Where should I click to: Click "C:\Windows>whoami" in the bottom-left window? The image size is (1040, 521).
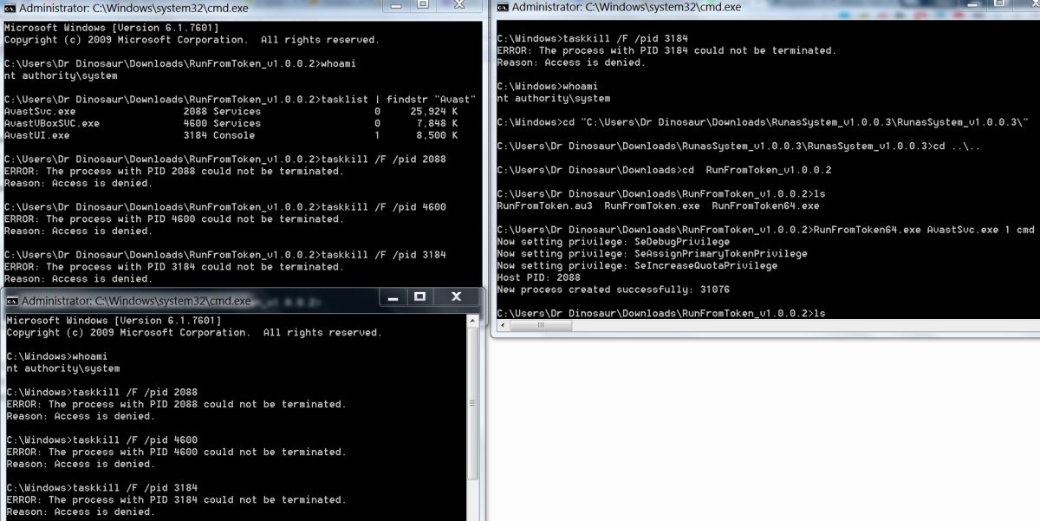pos(56,356)
